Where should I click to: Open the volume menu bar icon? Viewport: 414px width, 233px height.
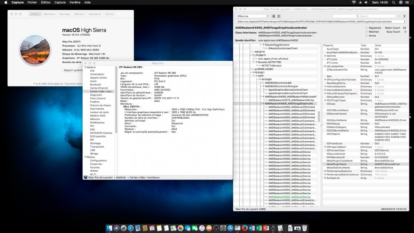pyautogui.click(x=366, y=2)
